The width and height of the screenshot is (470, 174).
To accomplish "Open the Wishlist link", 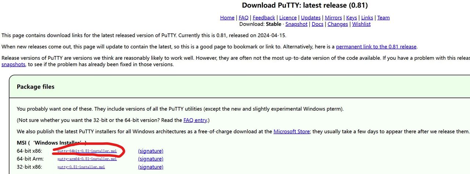I will [x=361, y=24].
